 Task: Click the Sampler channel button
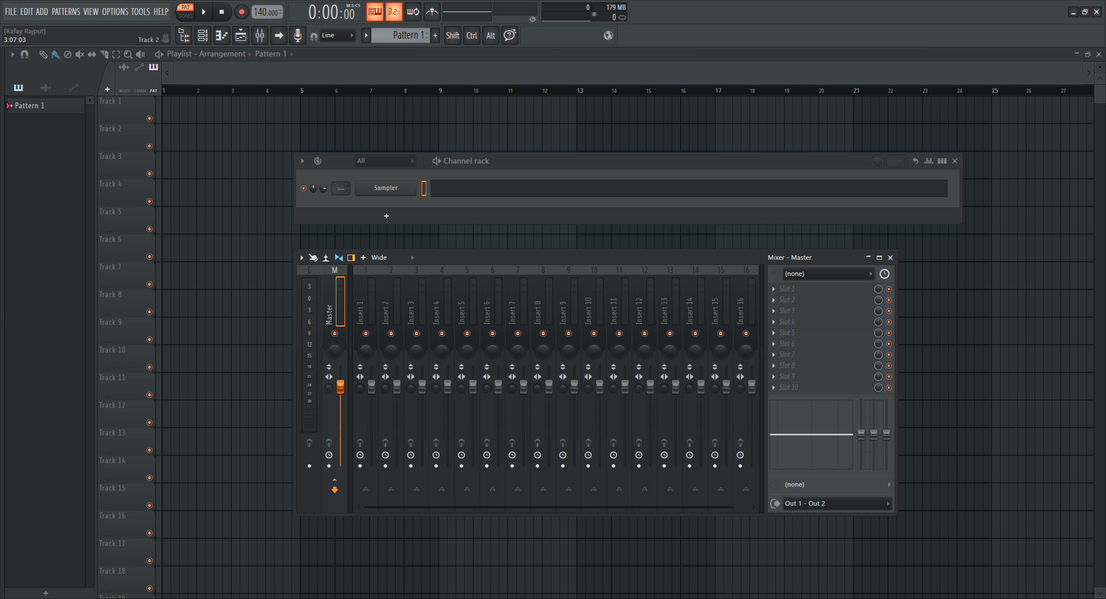(385, 188)
